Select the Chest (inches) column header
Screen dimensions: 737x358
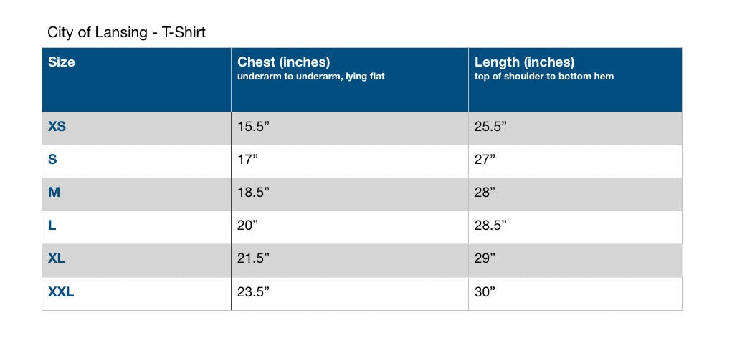pyautogui.click(x=350, y=79)
